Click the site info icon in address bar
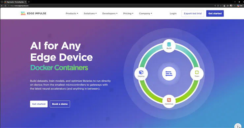 point(9,6)
